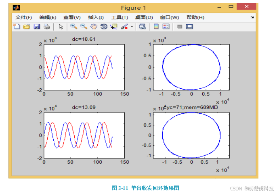Screen dimensions: 277x194
Task: Enable the Rotate 3D tool
Action: pyautogui.click(x=104, y=27)
